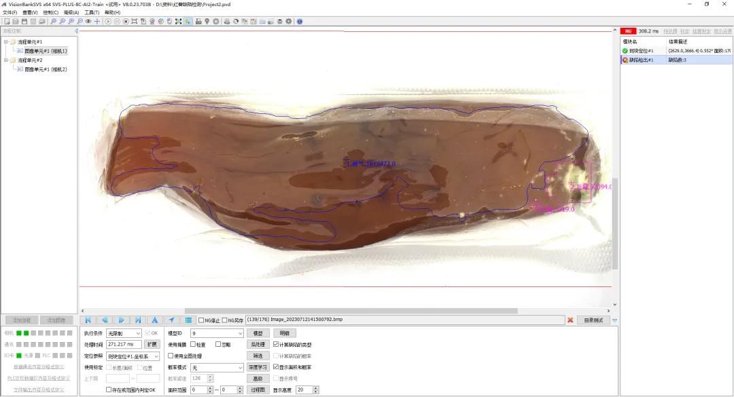Screen dimensions: 734x397
Task: Collapse the 流程单元#2 tree node
Action: (x=6, y=60)
